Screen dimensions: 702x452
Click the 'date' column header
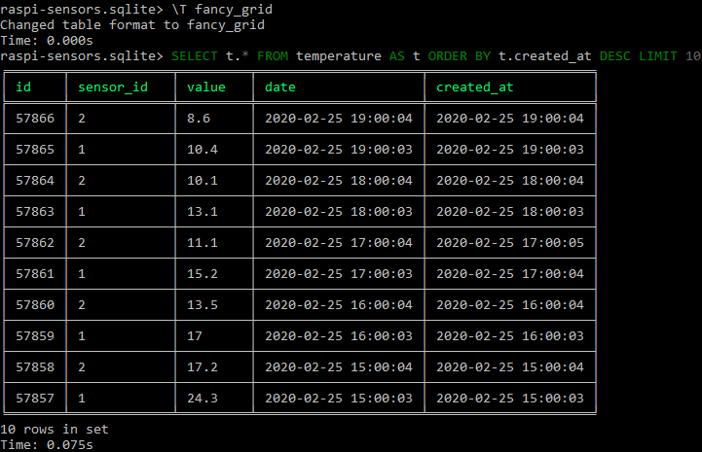[280, 87]
